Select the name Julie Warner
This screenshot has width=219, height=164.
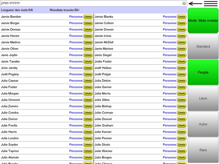click(103, 151)
